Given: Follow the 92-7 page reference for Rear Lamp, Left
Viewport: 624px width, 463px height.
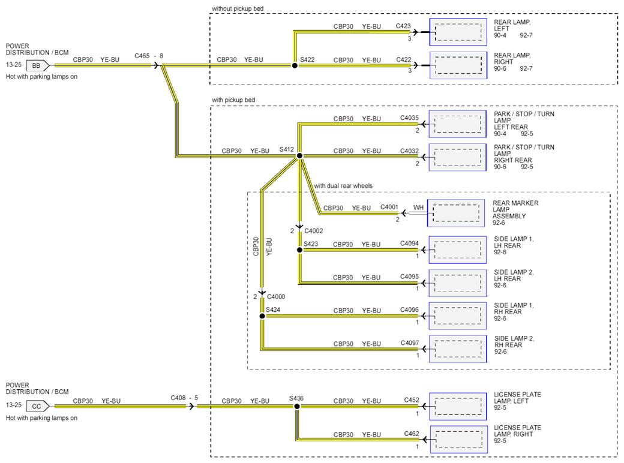Looking at the screenshot, I should pos(526,35).
